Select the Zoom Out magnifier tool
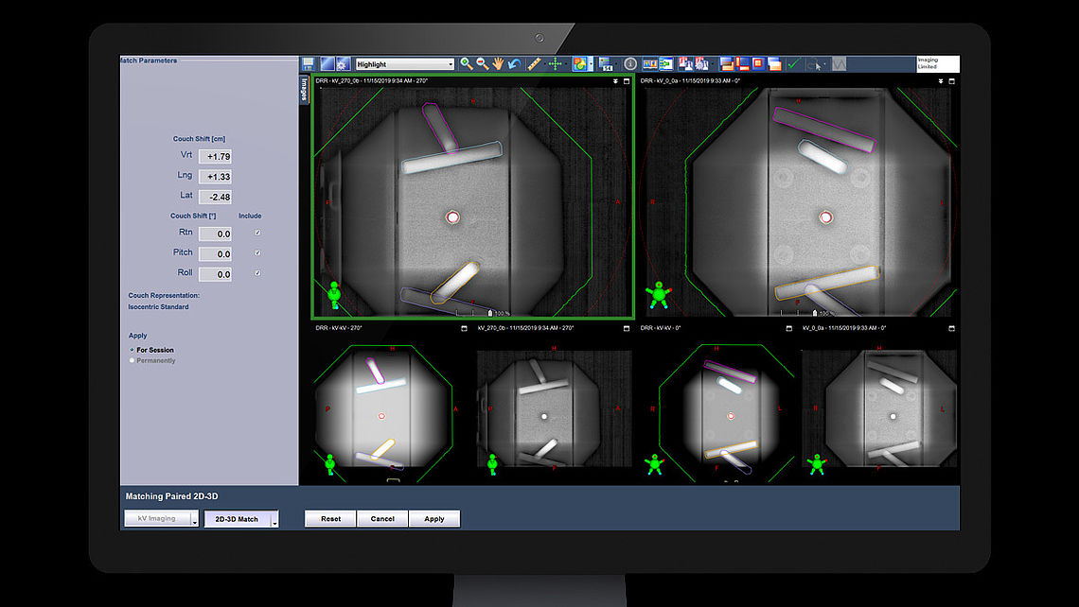The width and height of the screenshot is (1079, 607). [481, 63]
